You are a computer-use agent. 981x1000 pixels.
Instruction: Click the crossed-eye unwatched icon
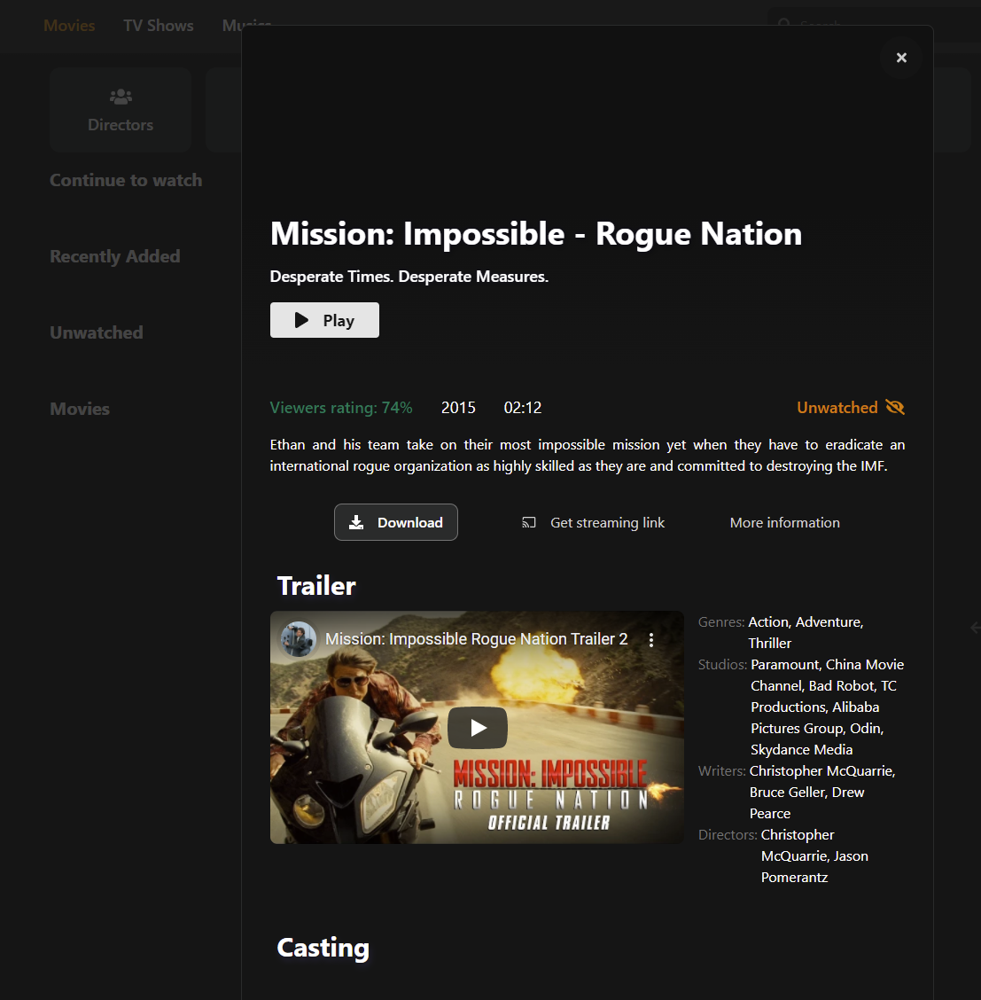pos(895,408)
